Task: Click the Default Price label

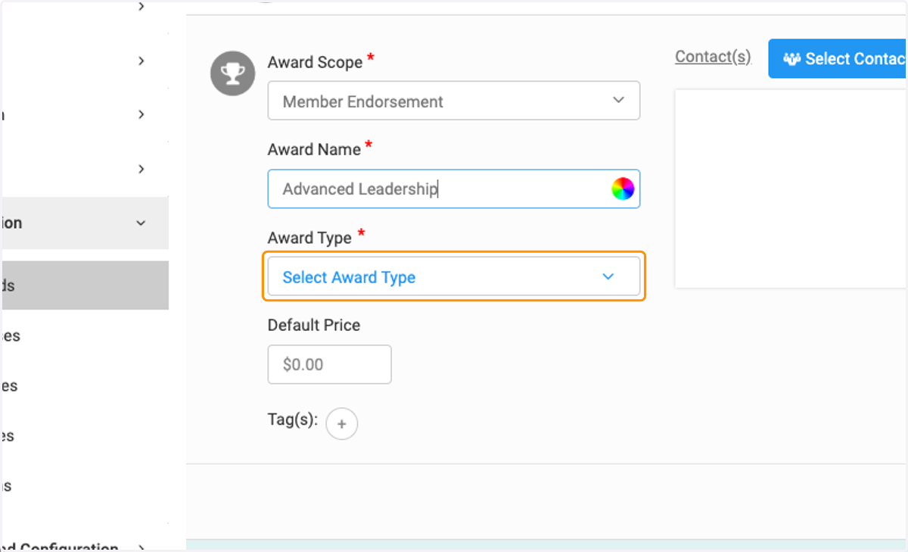Action: pyautogui.click(x=314, y=325)
